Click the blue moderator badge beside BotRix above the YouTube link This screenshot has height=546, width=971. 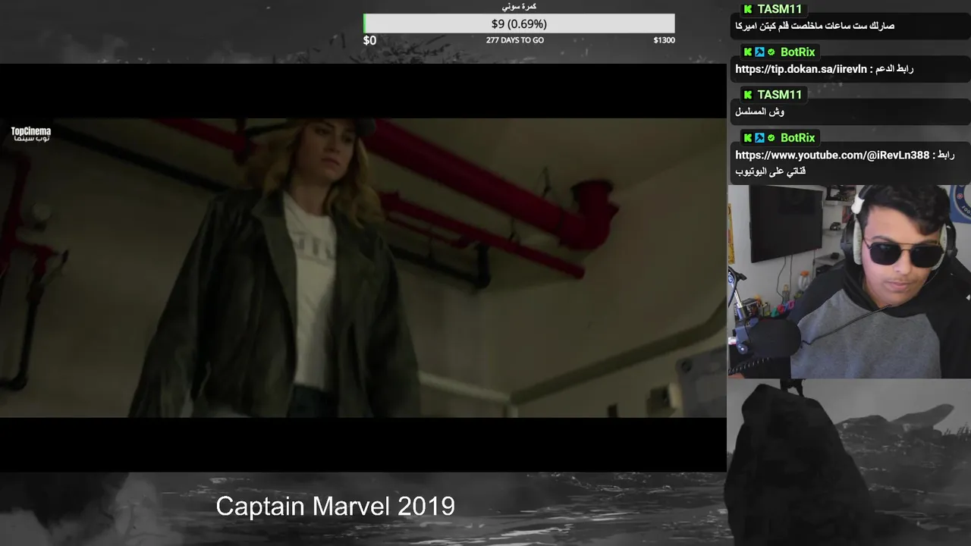click(x=759, y=138)
